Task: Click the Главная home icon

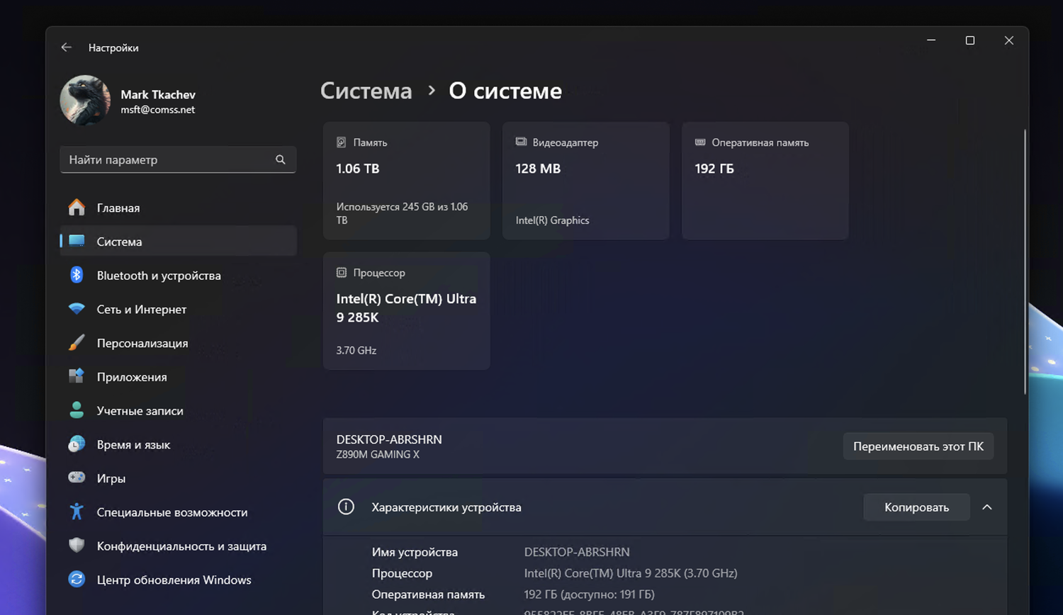Action: coord(77,208)
